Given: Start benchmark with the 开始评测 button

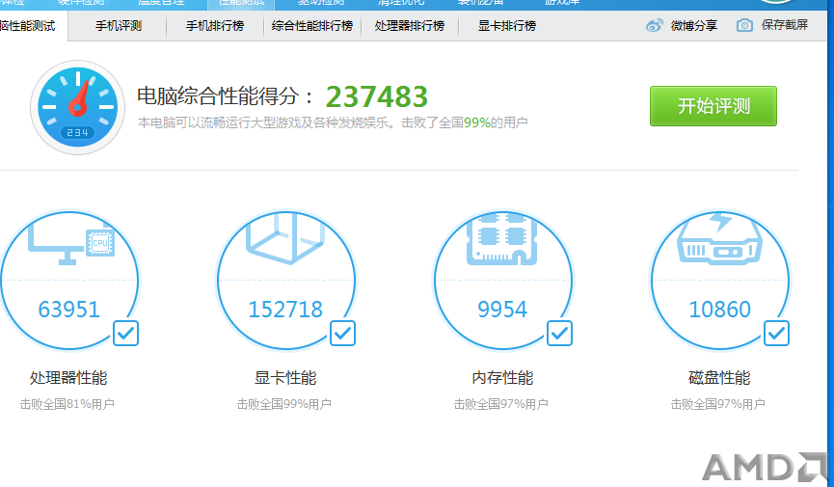Looking at the screenshot, I should (713, 106).
